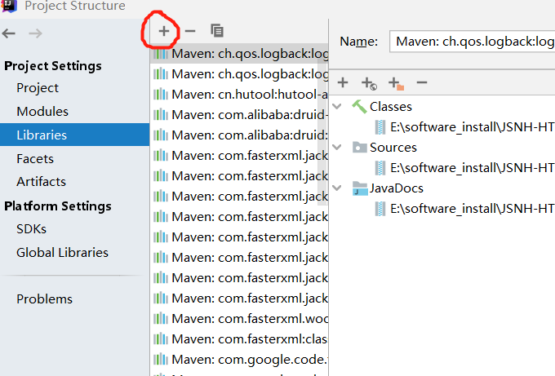The height and width of the screenshot is (376, 555).
Task: Select Maven: com.alibaba:druid: library
Action: tap(239, 135)
